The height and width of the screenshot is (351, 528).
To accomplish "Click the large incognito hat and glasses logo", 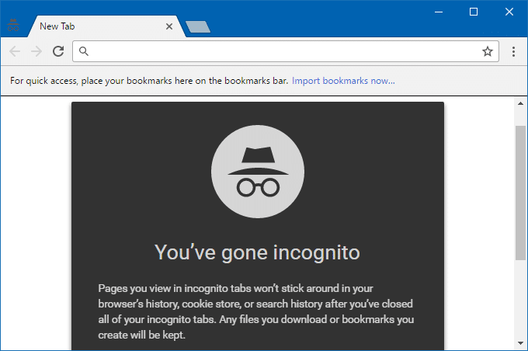I will (258, 172).
